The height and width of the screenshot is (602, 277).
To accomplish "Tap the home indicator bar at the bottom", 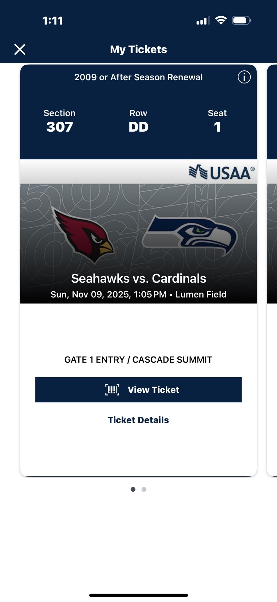I will 138,593.
